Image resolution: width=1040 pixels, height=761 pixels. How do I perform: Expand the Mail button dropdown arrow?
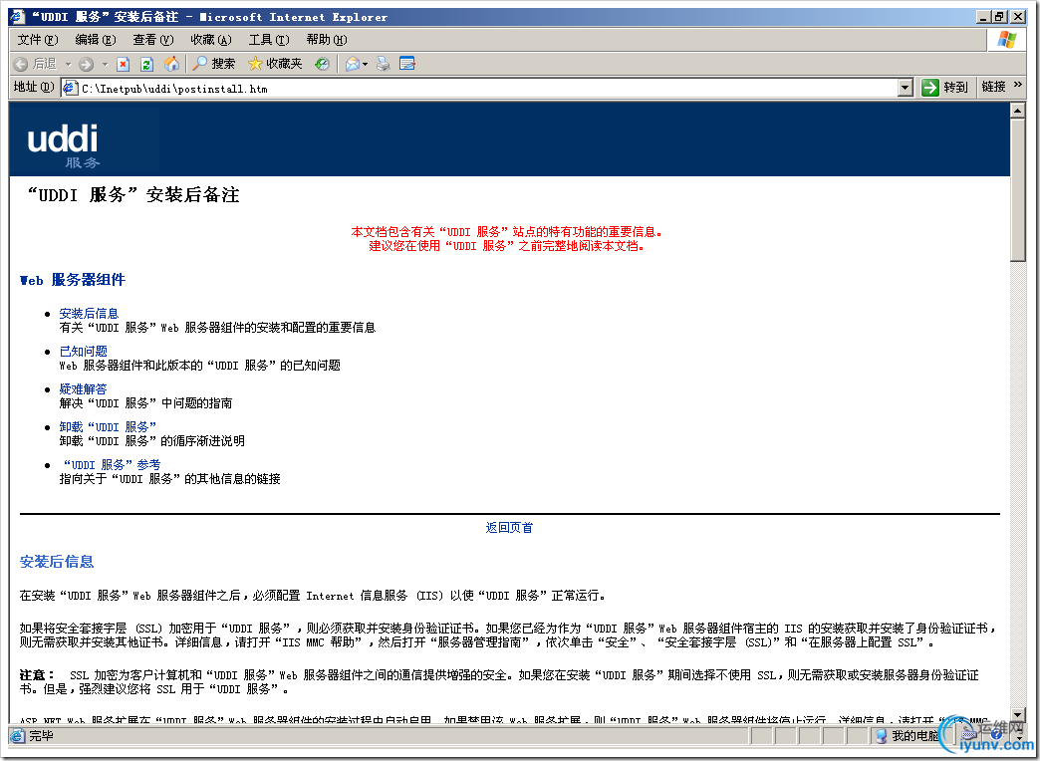(x=365, y=65)
